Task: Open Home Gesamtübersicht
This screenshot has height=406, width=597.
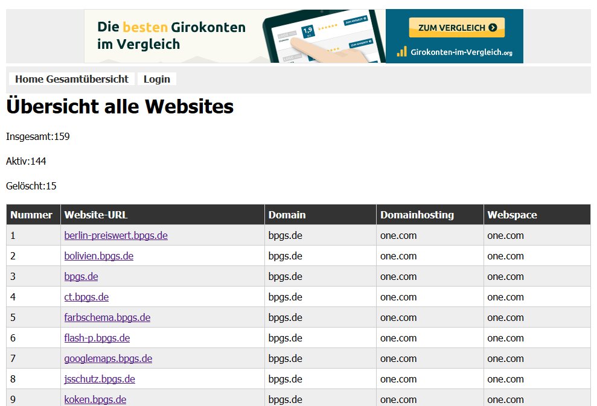Action: pyautogui.click(x=72, y=79)
